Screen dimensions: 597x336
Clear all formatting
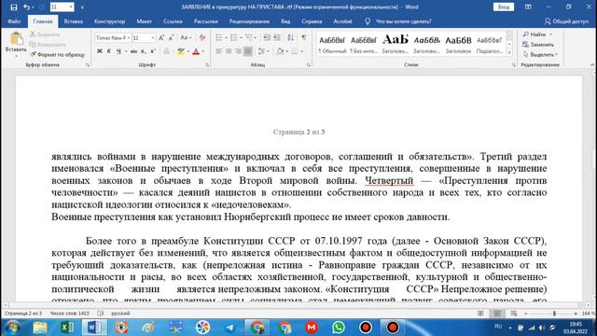[x=202, y=37]
